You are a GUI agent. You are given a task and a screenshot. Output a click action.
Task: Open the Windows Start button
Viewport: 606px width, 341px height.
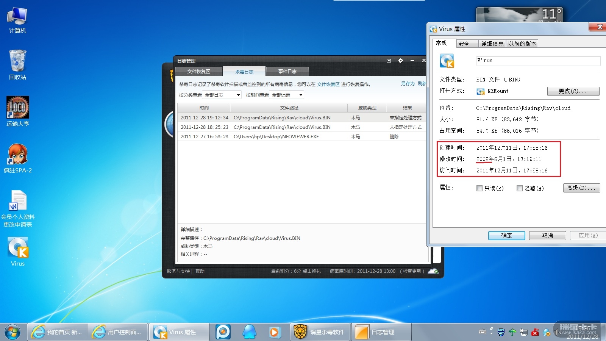pos(12,332)
